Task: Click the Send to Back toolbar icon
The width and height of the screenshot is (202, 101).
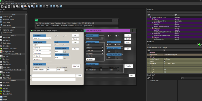Action: (x=14, y=6)
